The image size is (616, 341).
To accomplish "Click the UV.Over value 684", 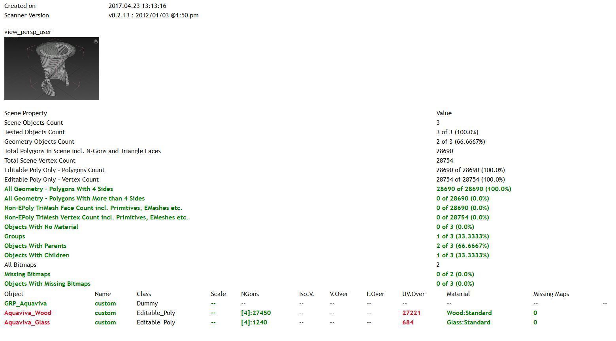I will [408, 322].
